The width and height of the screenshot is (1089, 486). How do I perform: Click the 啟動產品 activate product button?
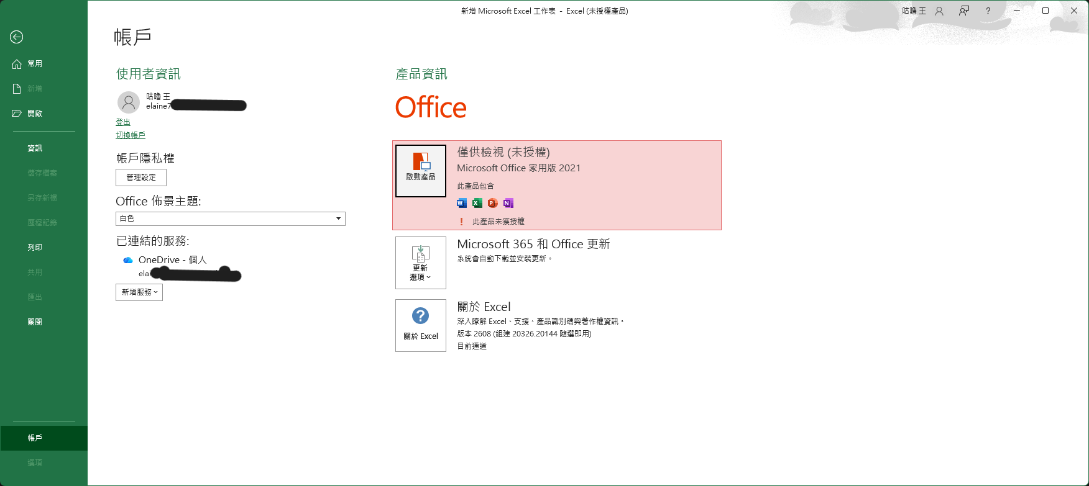pos(421,171)
